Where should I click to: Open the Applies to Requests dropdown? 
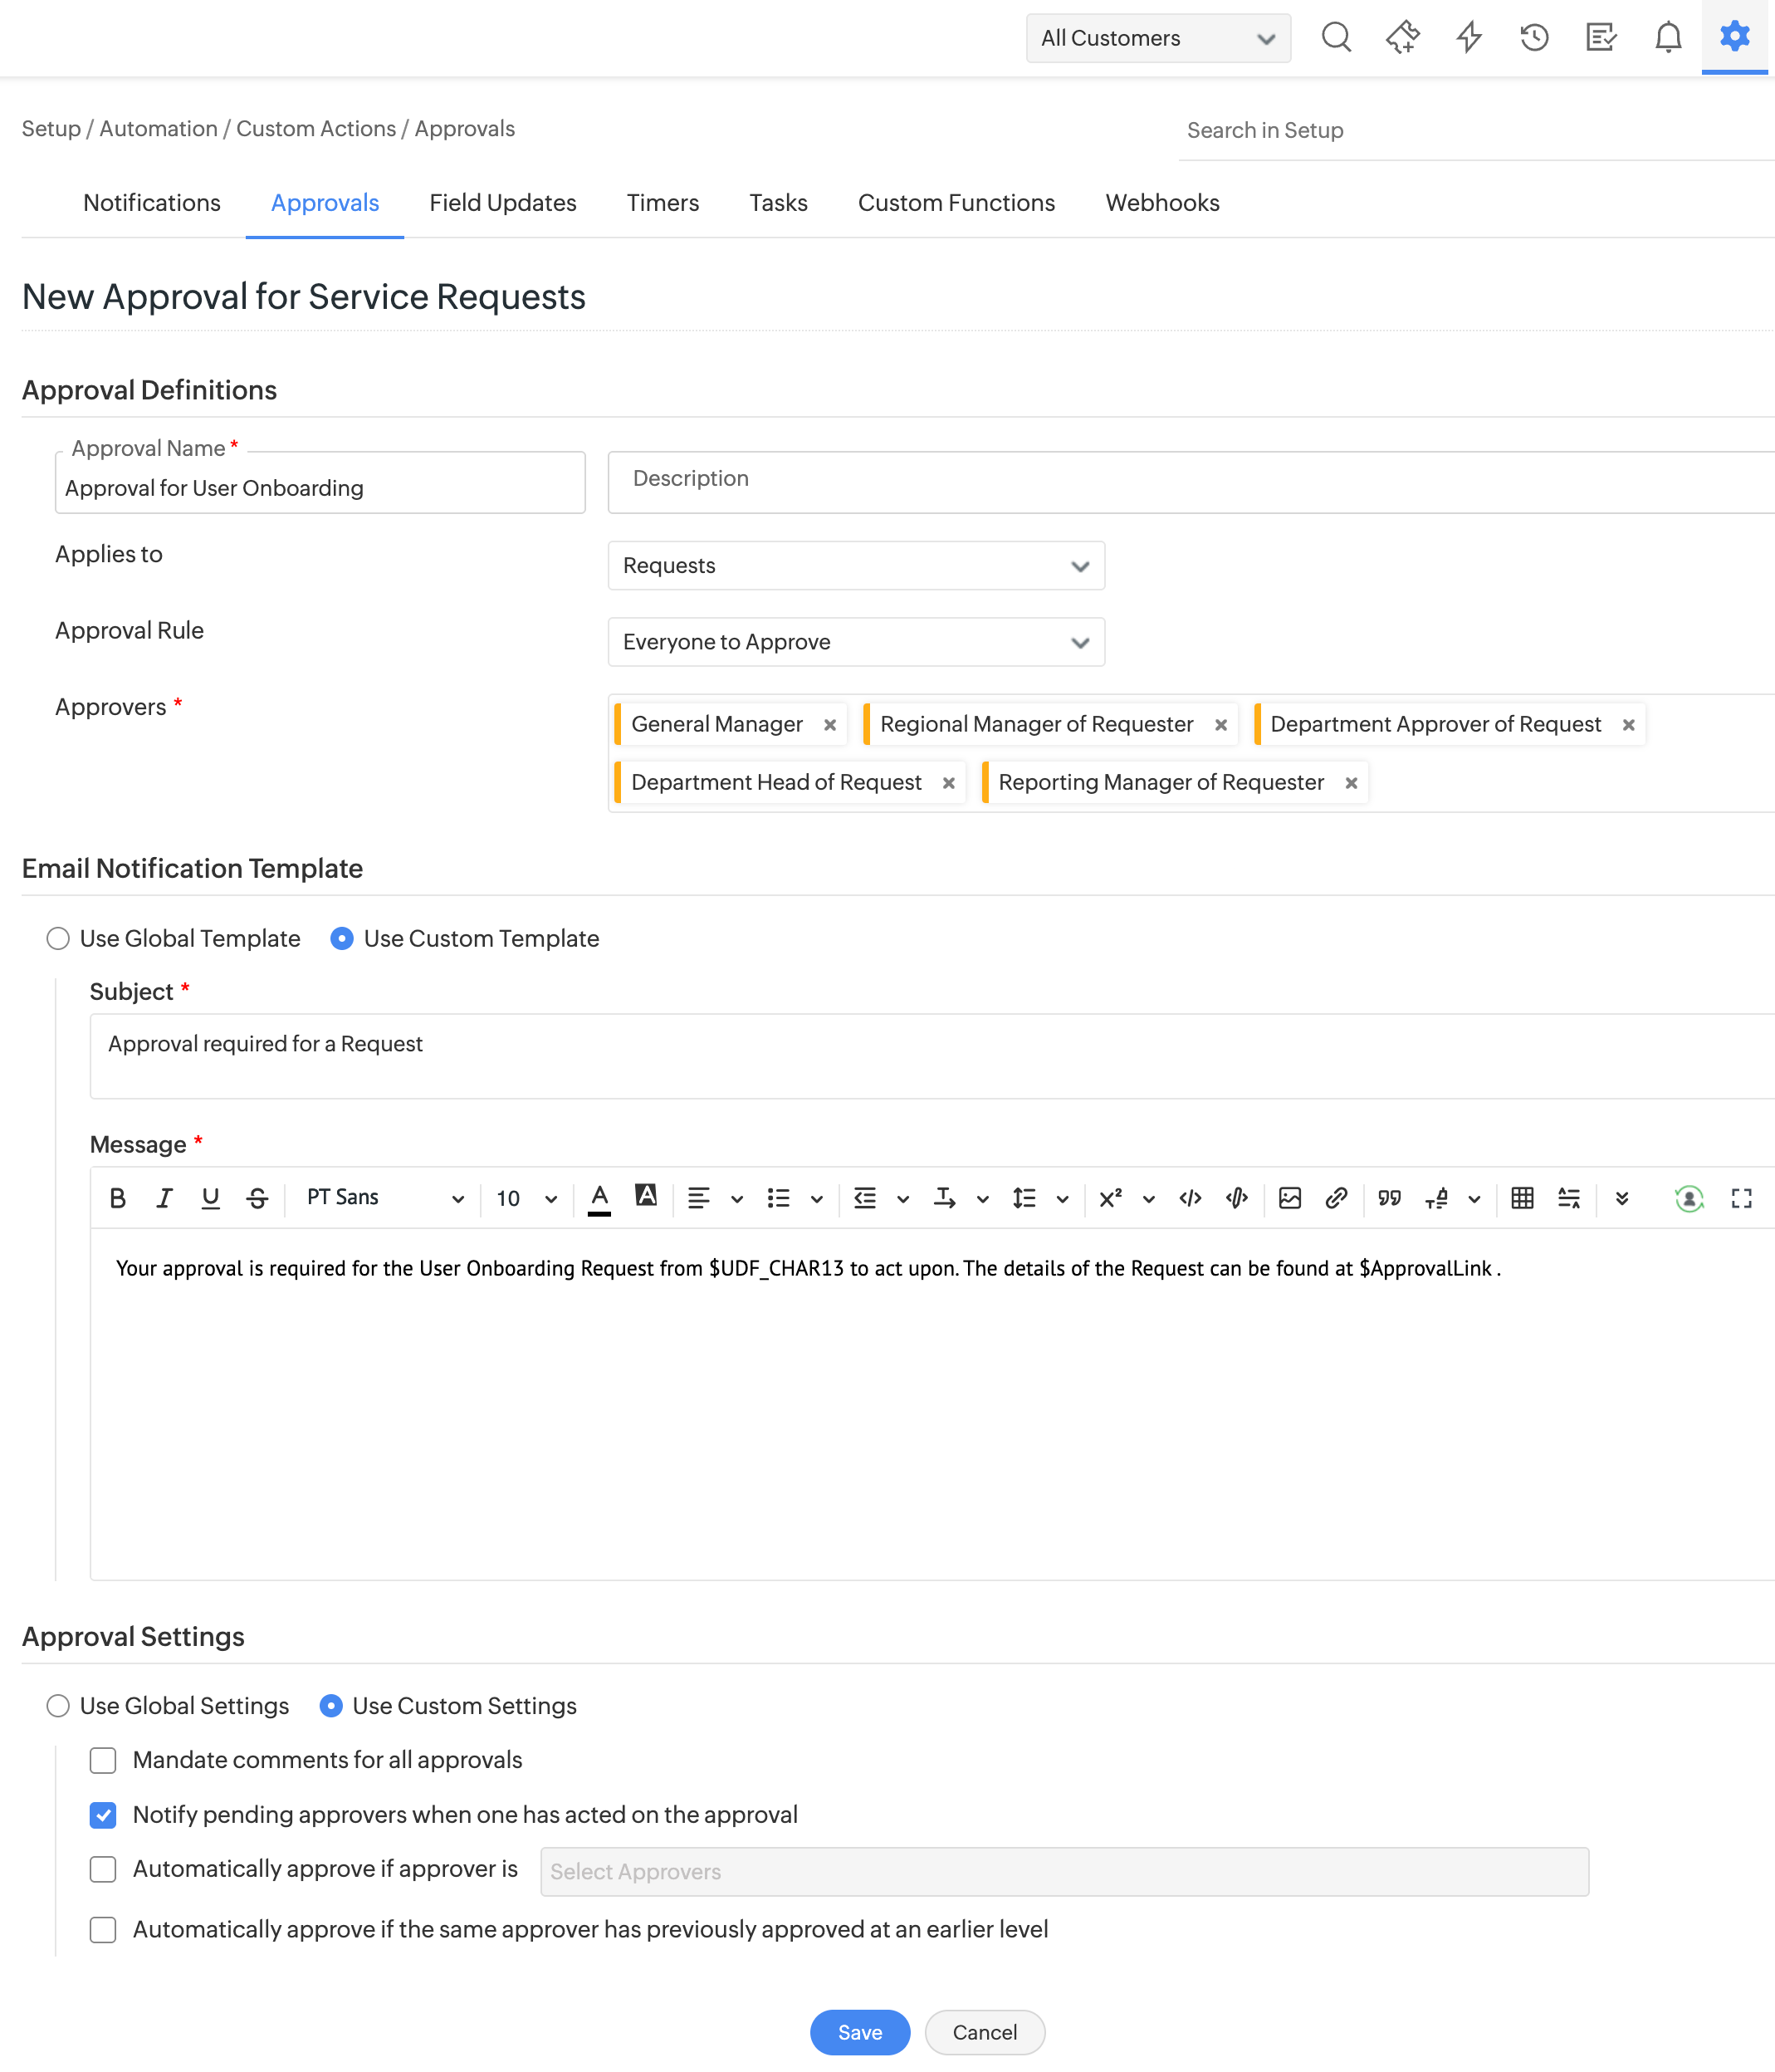(x=855, y=566)
